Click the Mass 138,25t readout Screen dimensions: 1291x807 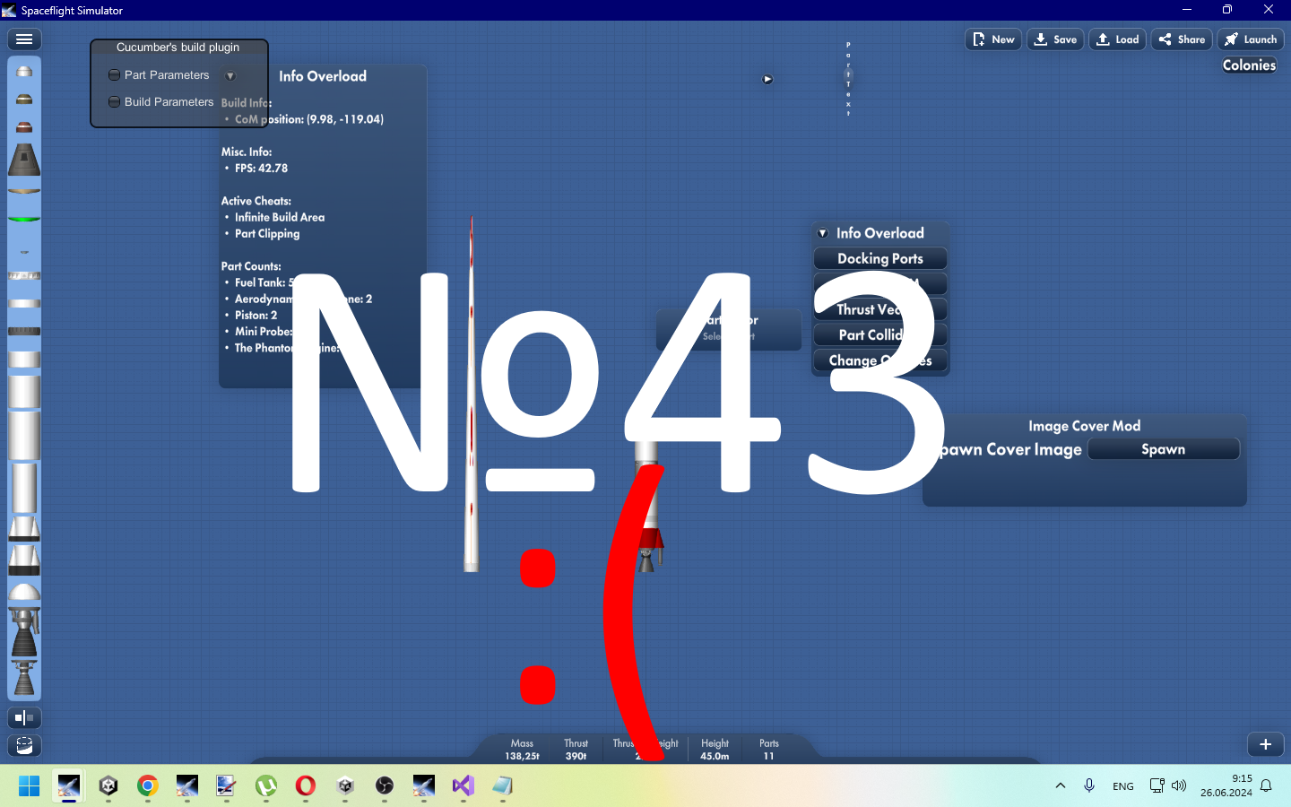click(x=522, y=750)
